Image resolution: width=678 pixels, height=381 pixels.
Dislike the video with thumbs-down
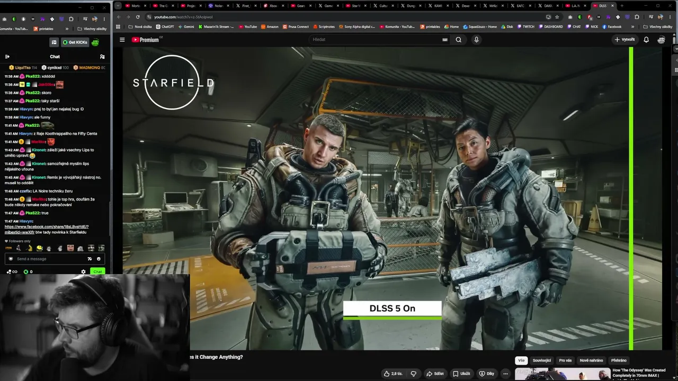click(414, 374)
